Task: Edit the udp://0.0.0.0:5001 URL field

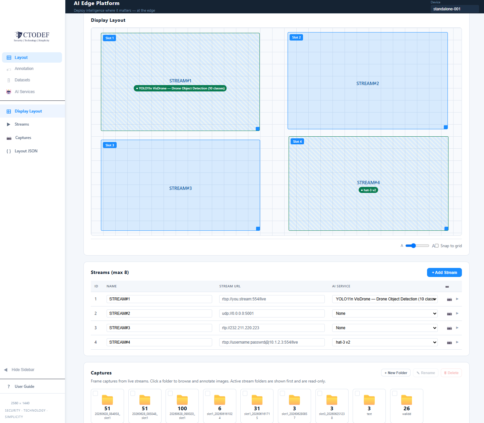Action: (x=272, y=313)
